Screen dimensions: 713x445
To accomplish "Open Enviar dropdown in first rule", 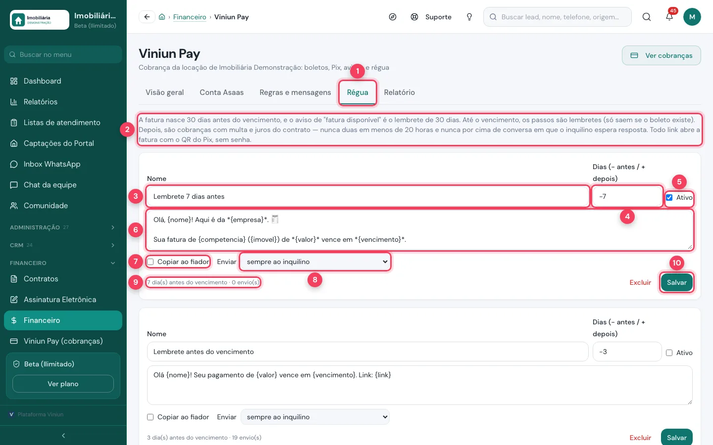I will (x=315, y=262).
